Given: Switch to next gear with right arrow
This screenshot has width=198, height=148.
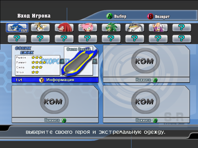Looking at the screenshot, I should point(95,61).
